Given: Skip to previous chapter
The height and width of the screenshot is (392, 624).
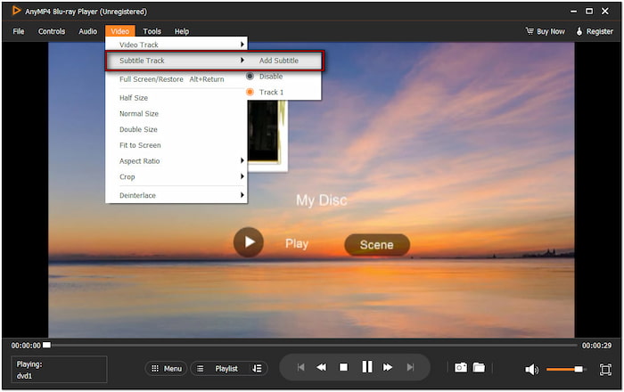Looking at the screenshot, I should (301, 367).
